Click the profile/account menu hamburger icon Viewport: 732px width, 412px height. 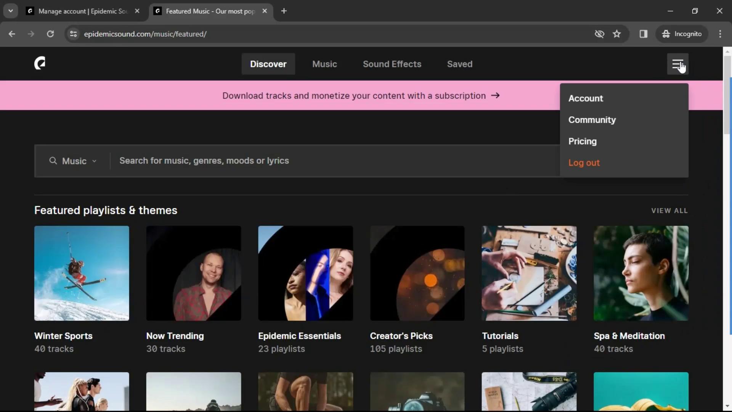pos(678,64)
